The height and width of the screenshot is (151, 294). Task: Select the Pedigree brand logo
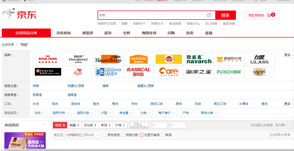click(x=169, y=59)
